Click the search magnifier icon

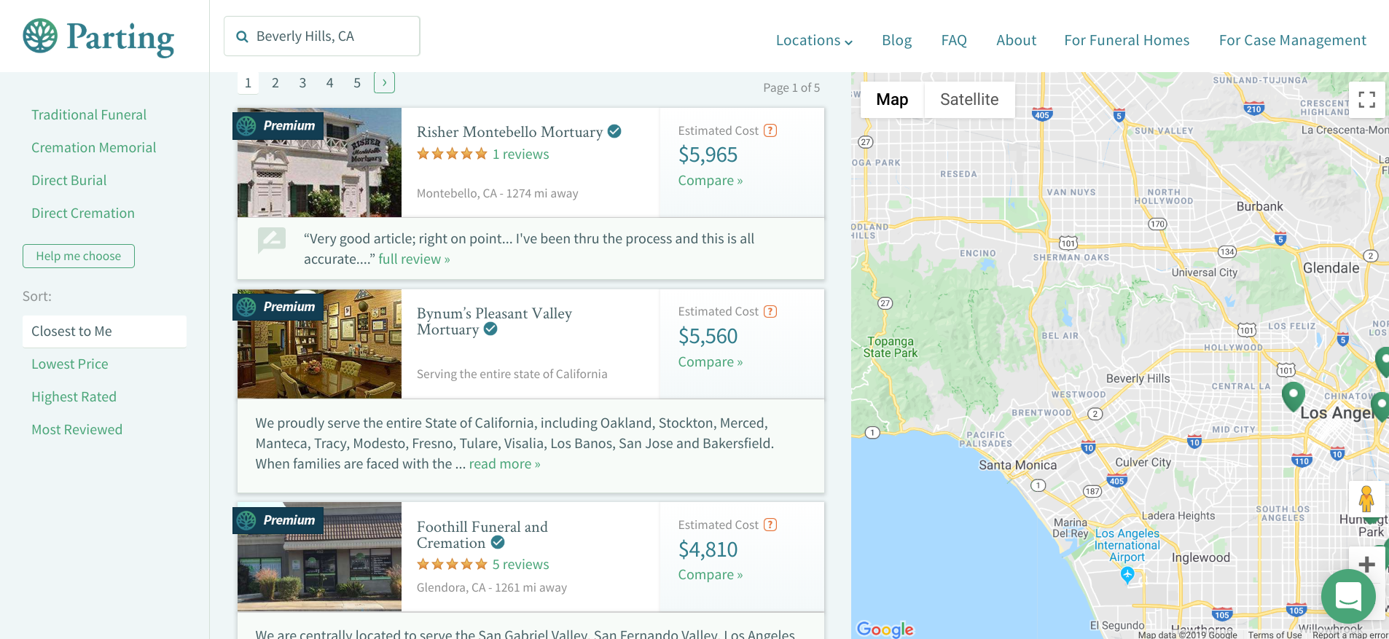243,36
